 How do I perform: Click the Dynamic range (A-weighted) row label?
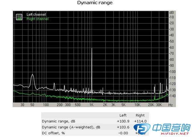[x=71, y=127]
